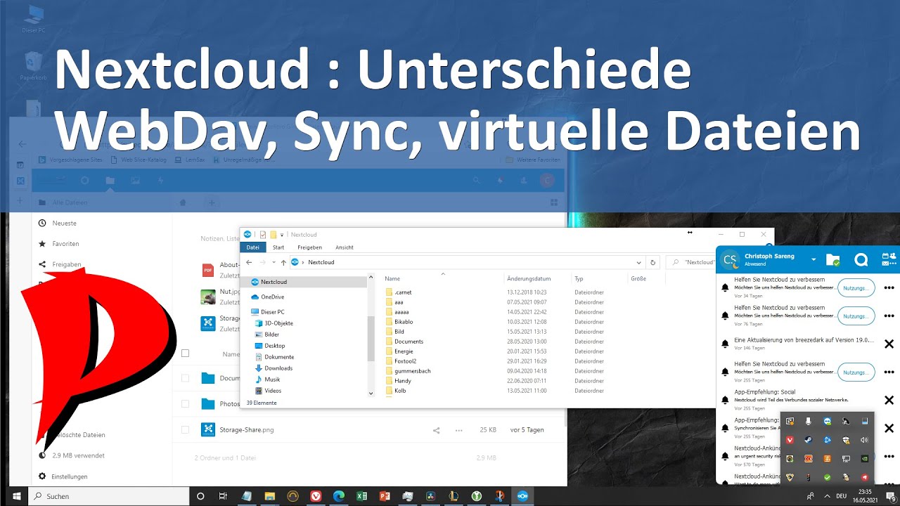This screenshot has width=900, height=506.
Task: Click Nutzungs... button on 'Vor 34 Tagen' notification
Action: point(856,288)
